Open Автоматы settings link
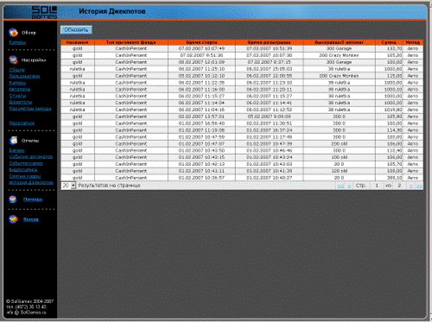 (20, 89)
